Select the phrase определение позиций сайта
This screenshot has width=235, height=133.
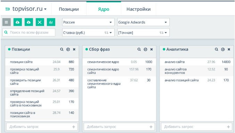click(27, 93)
